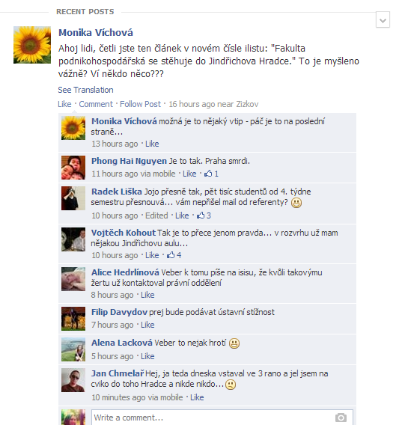402x425 pixels.
Task: Like Jan Chmelař's comment
Action: tap(197, 397)
